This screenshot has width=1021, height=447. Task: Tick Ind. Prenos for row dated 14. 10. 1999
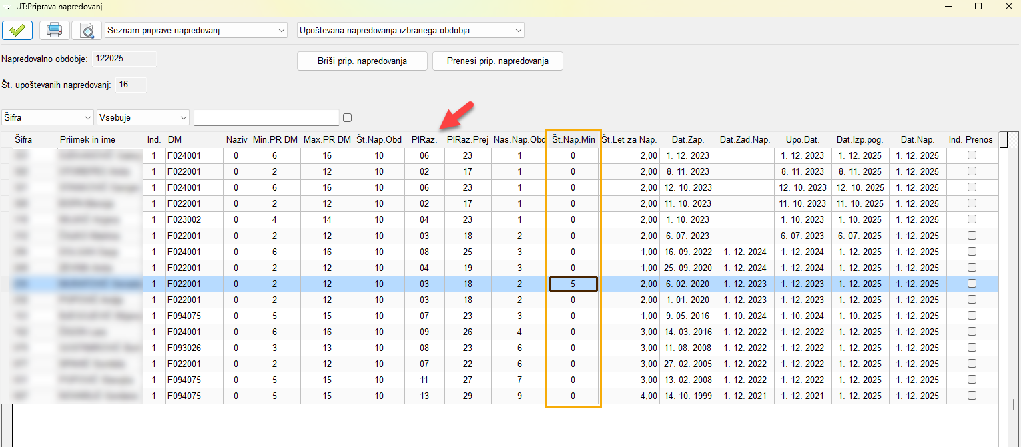tap(972, 396)
